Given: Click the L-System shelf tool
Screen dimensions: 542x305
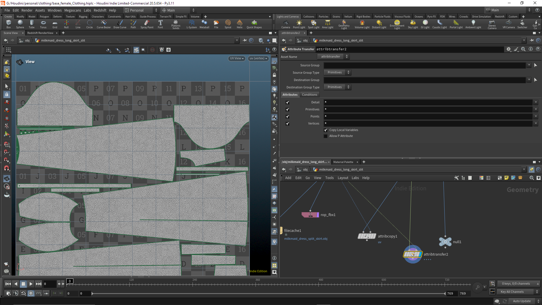Looking at the screenshot, I should point(192,24).
